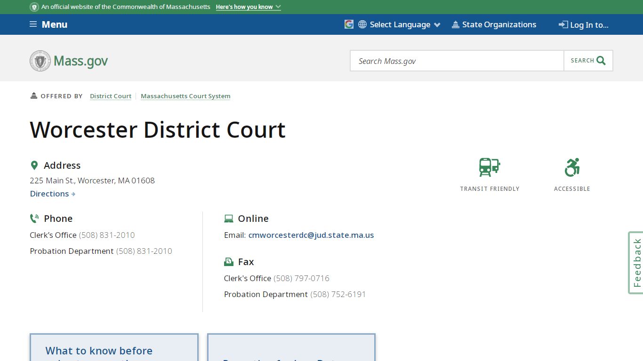Screen dimensions: 643x361
Task: Open the Massachusetts Court System link
Action: [185, 96]
